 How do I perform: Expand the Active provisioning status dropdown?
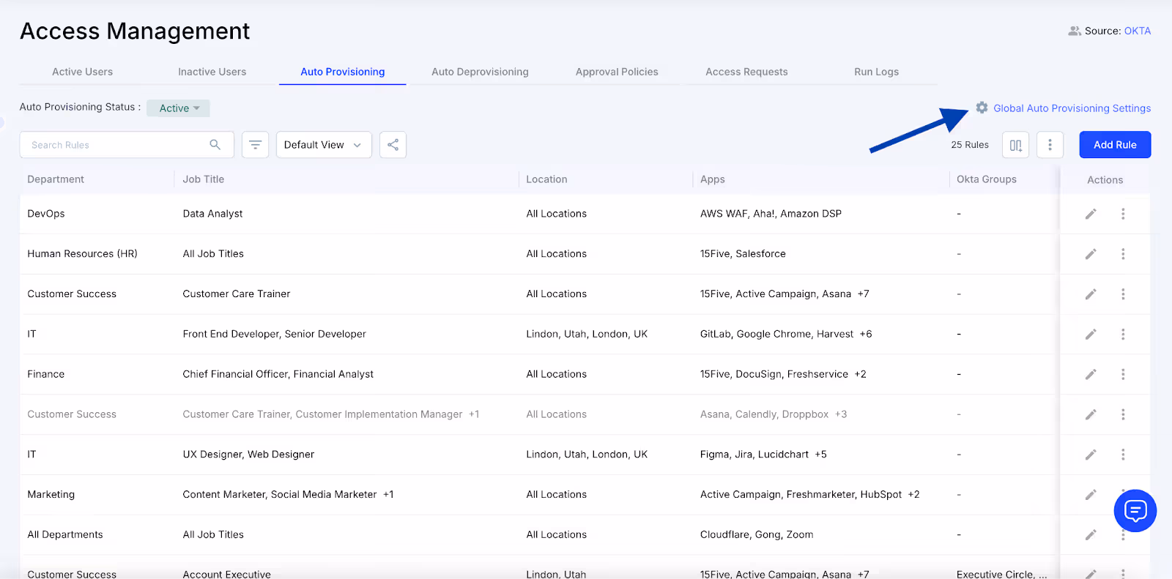178,108
